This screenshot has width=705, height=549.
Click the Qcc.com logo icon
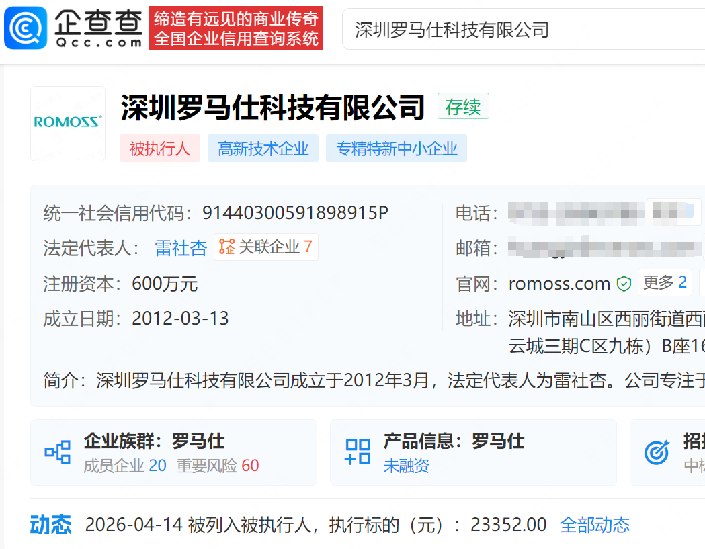pyautogui.click(x=26, y=28)
